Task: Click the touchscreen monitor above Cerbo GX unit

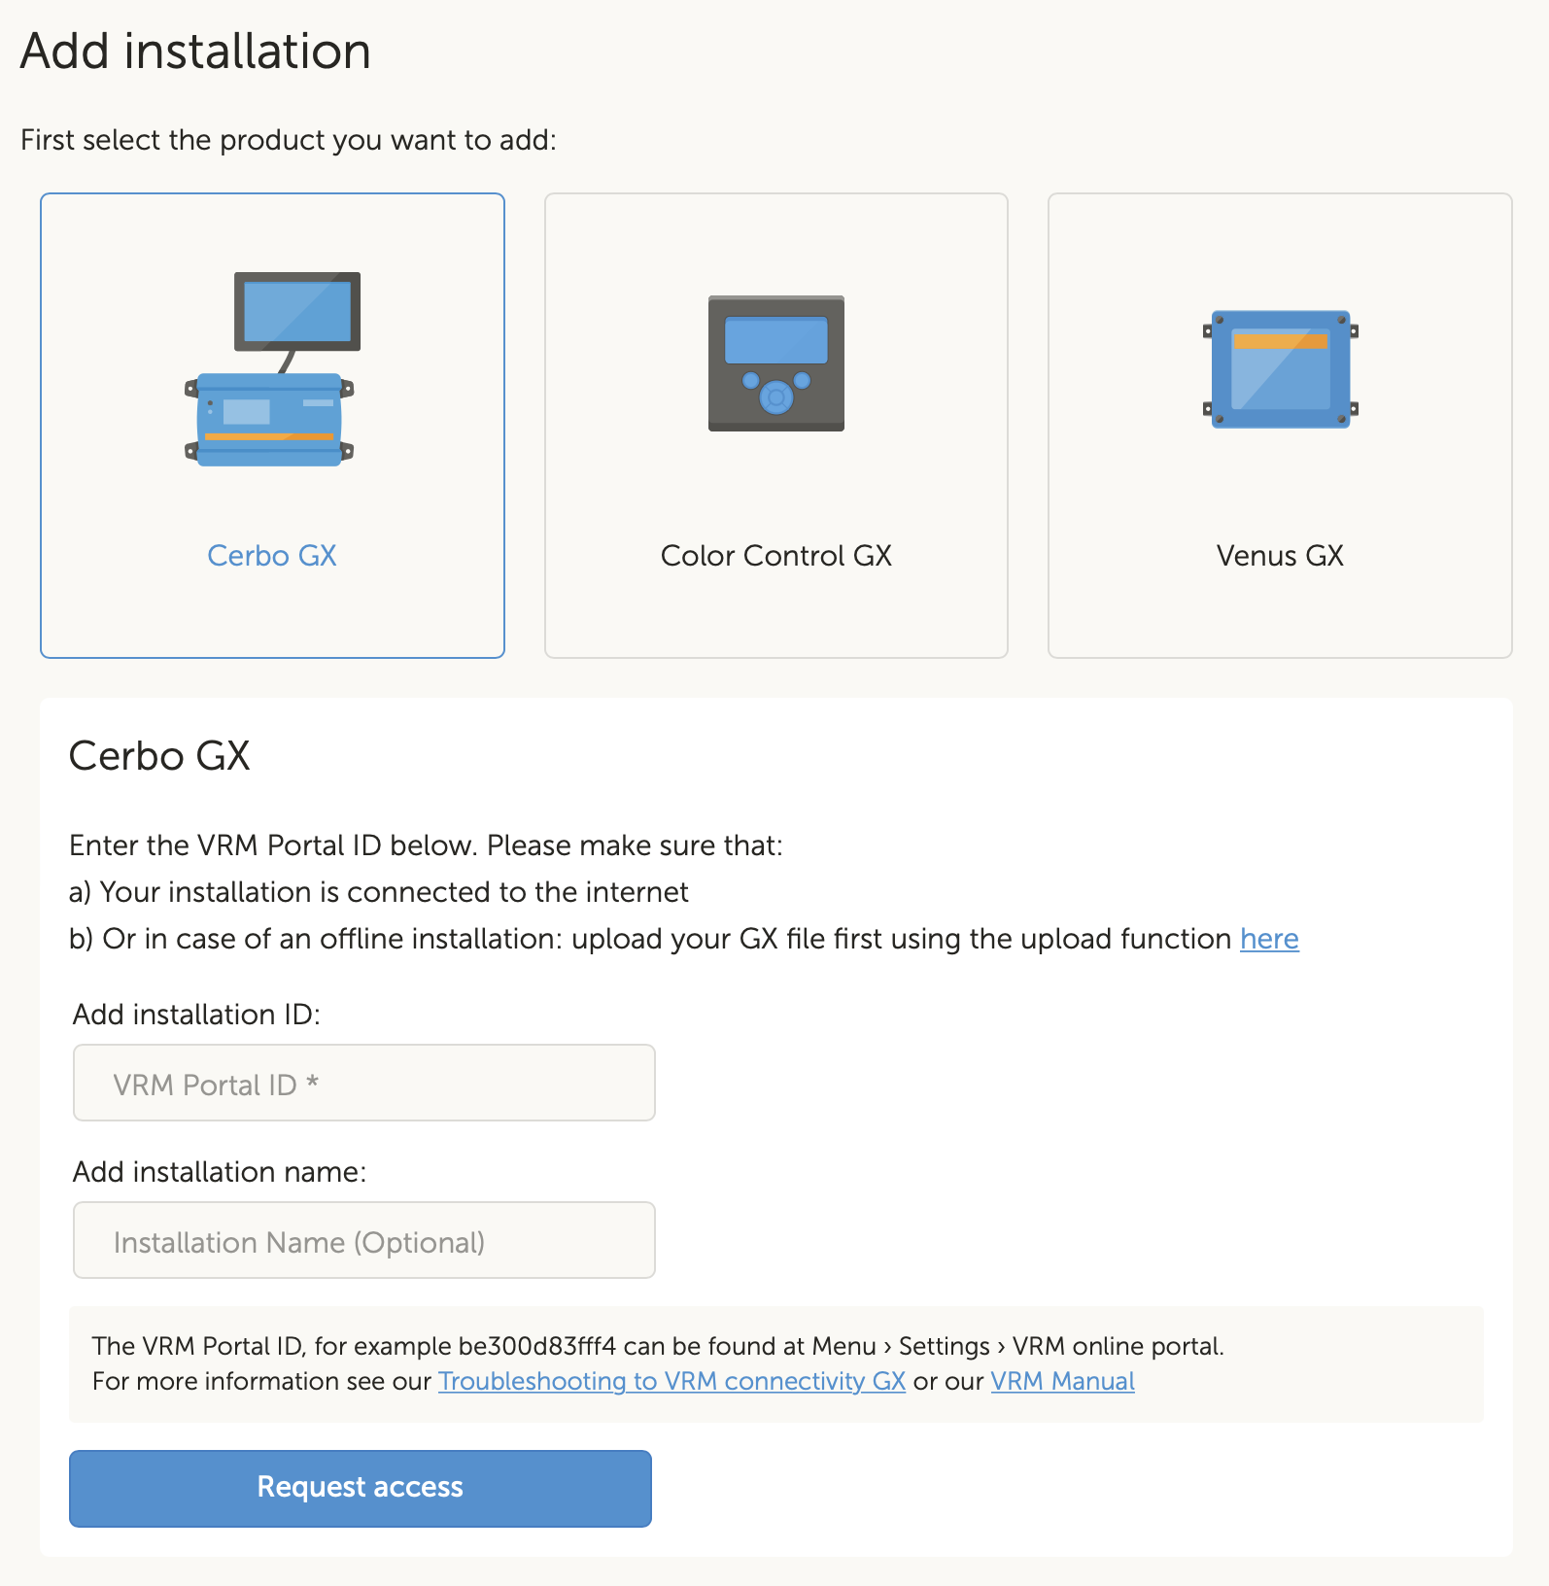Action: [297, 311]
